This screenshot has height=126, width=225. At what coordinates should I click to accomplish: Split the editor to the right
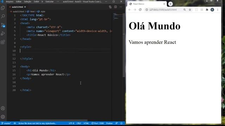pyautogui.click(x=116, y=7)
